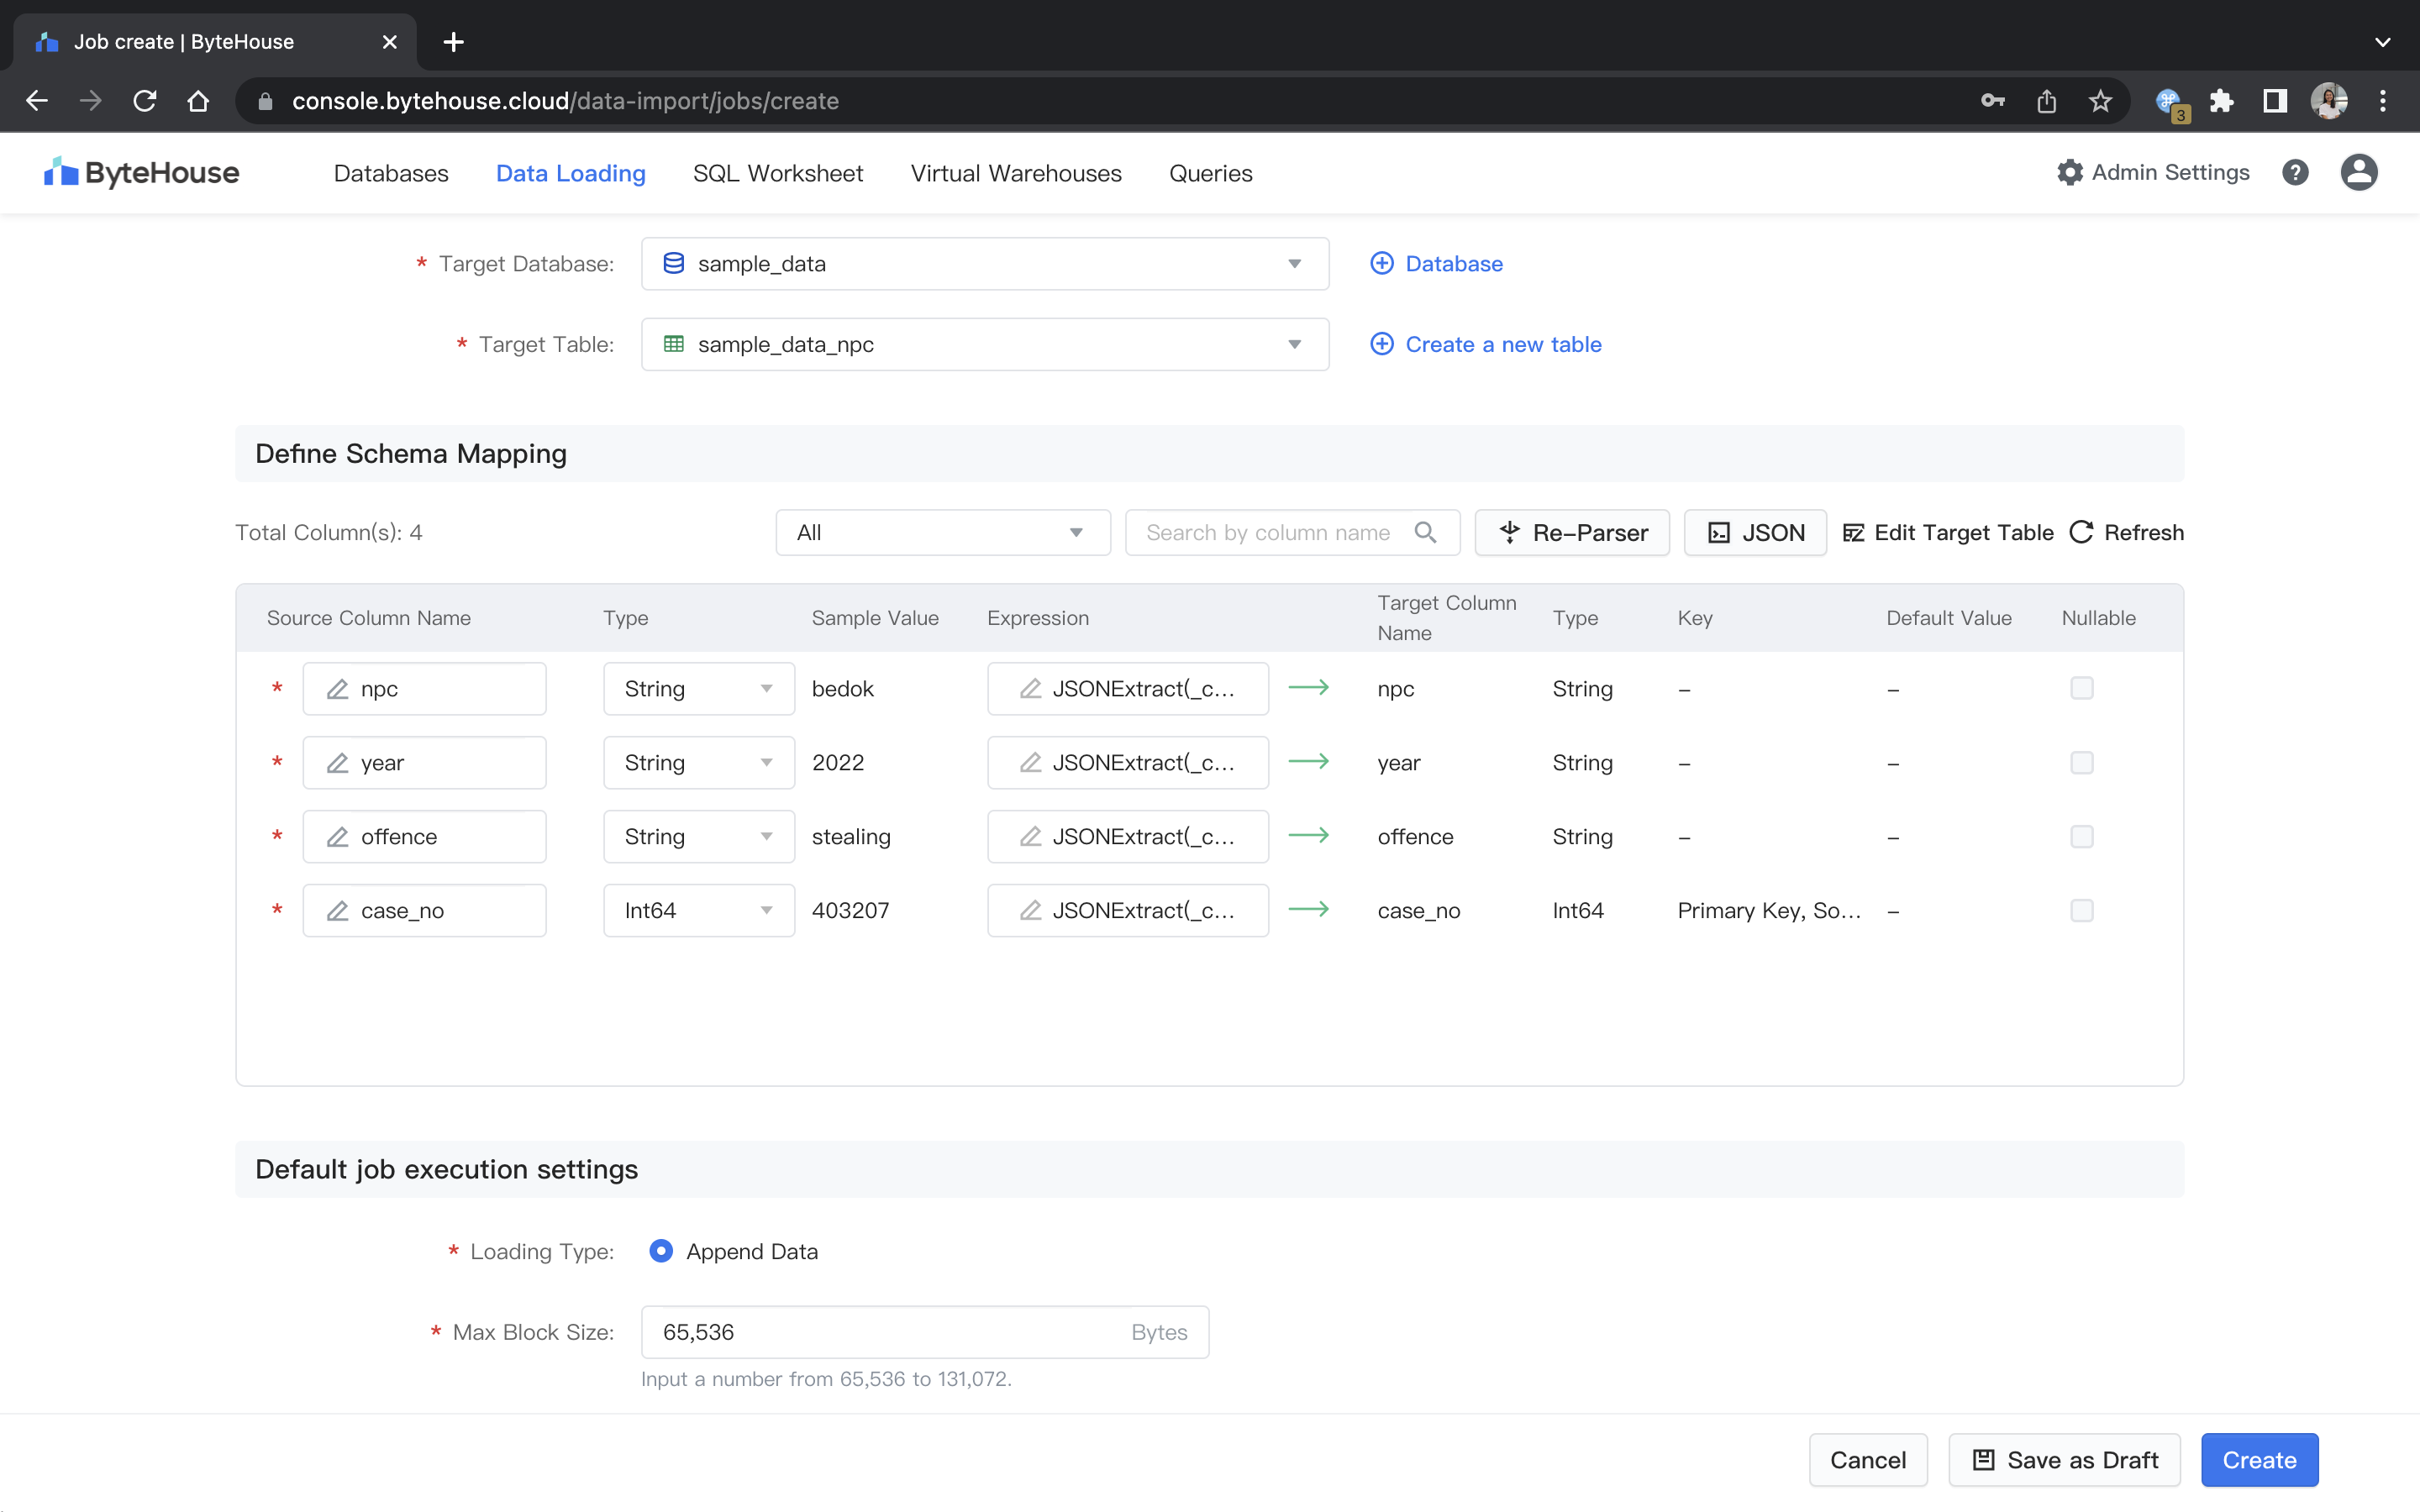Bookmark page with the star icon

point(2100,101)
